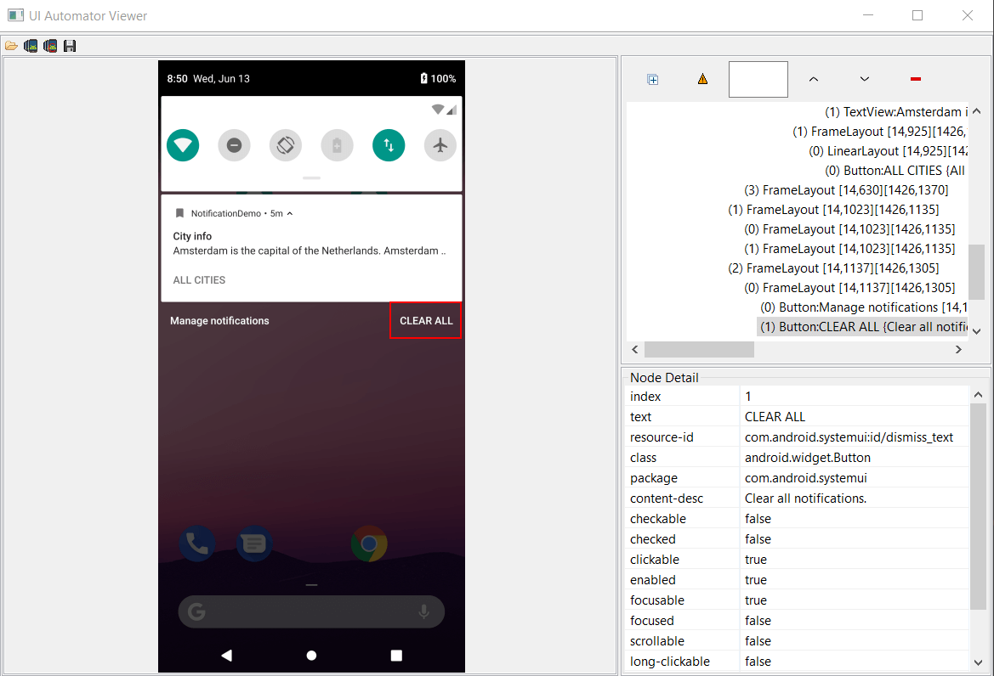The image size is (994, 676).
Task: Click the tree horizontal scrollbar left arrow
Action: coord(635,349)
